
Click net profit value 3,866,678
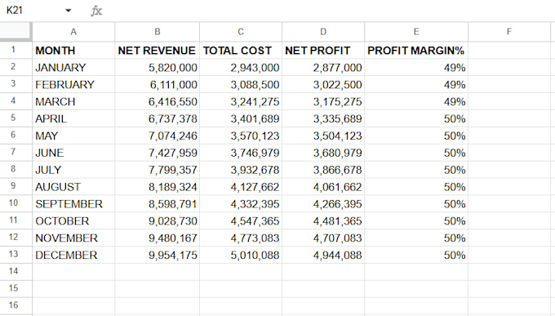(323, 170)
